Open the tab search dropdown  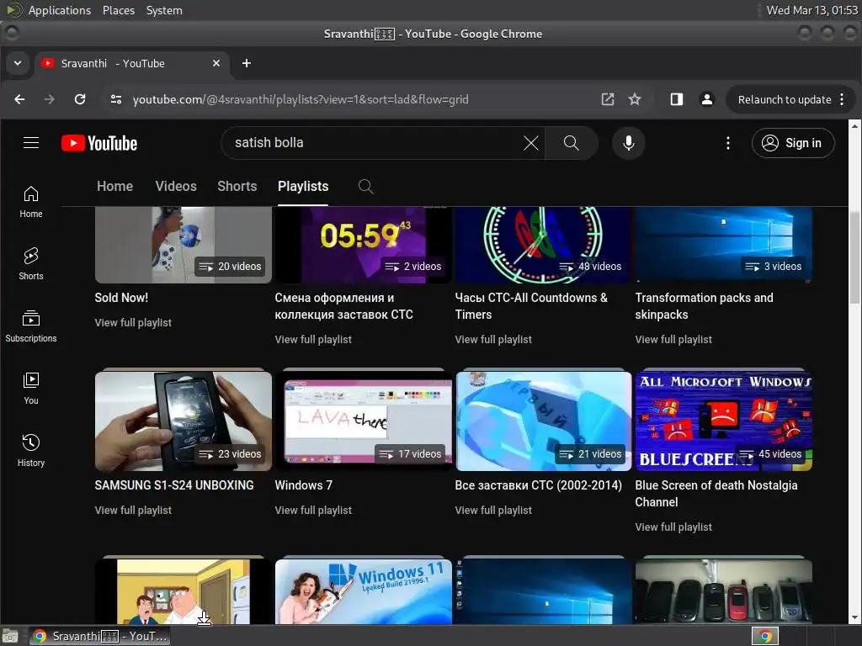tap(18, 63)
